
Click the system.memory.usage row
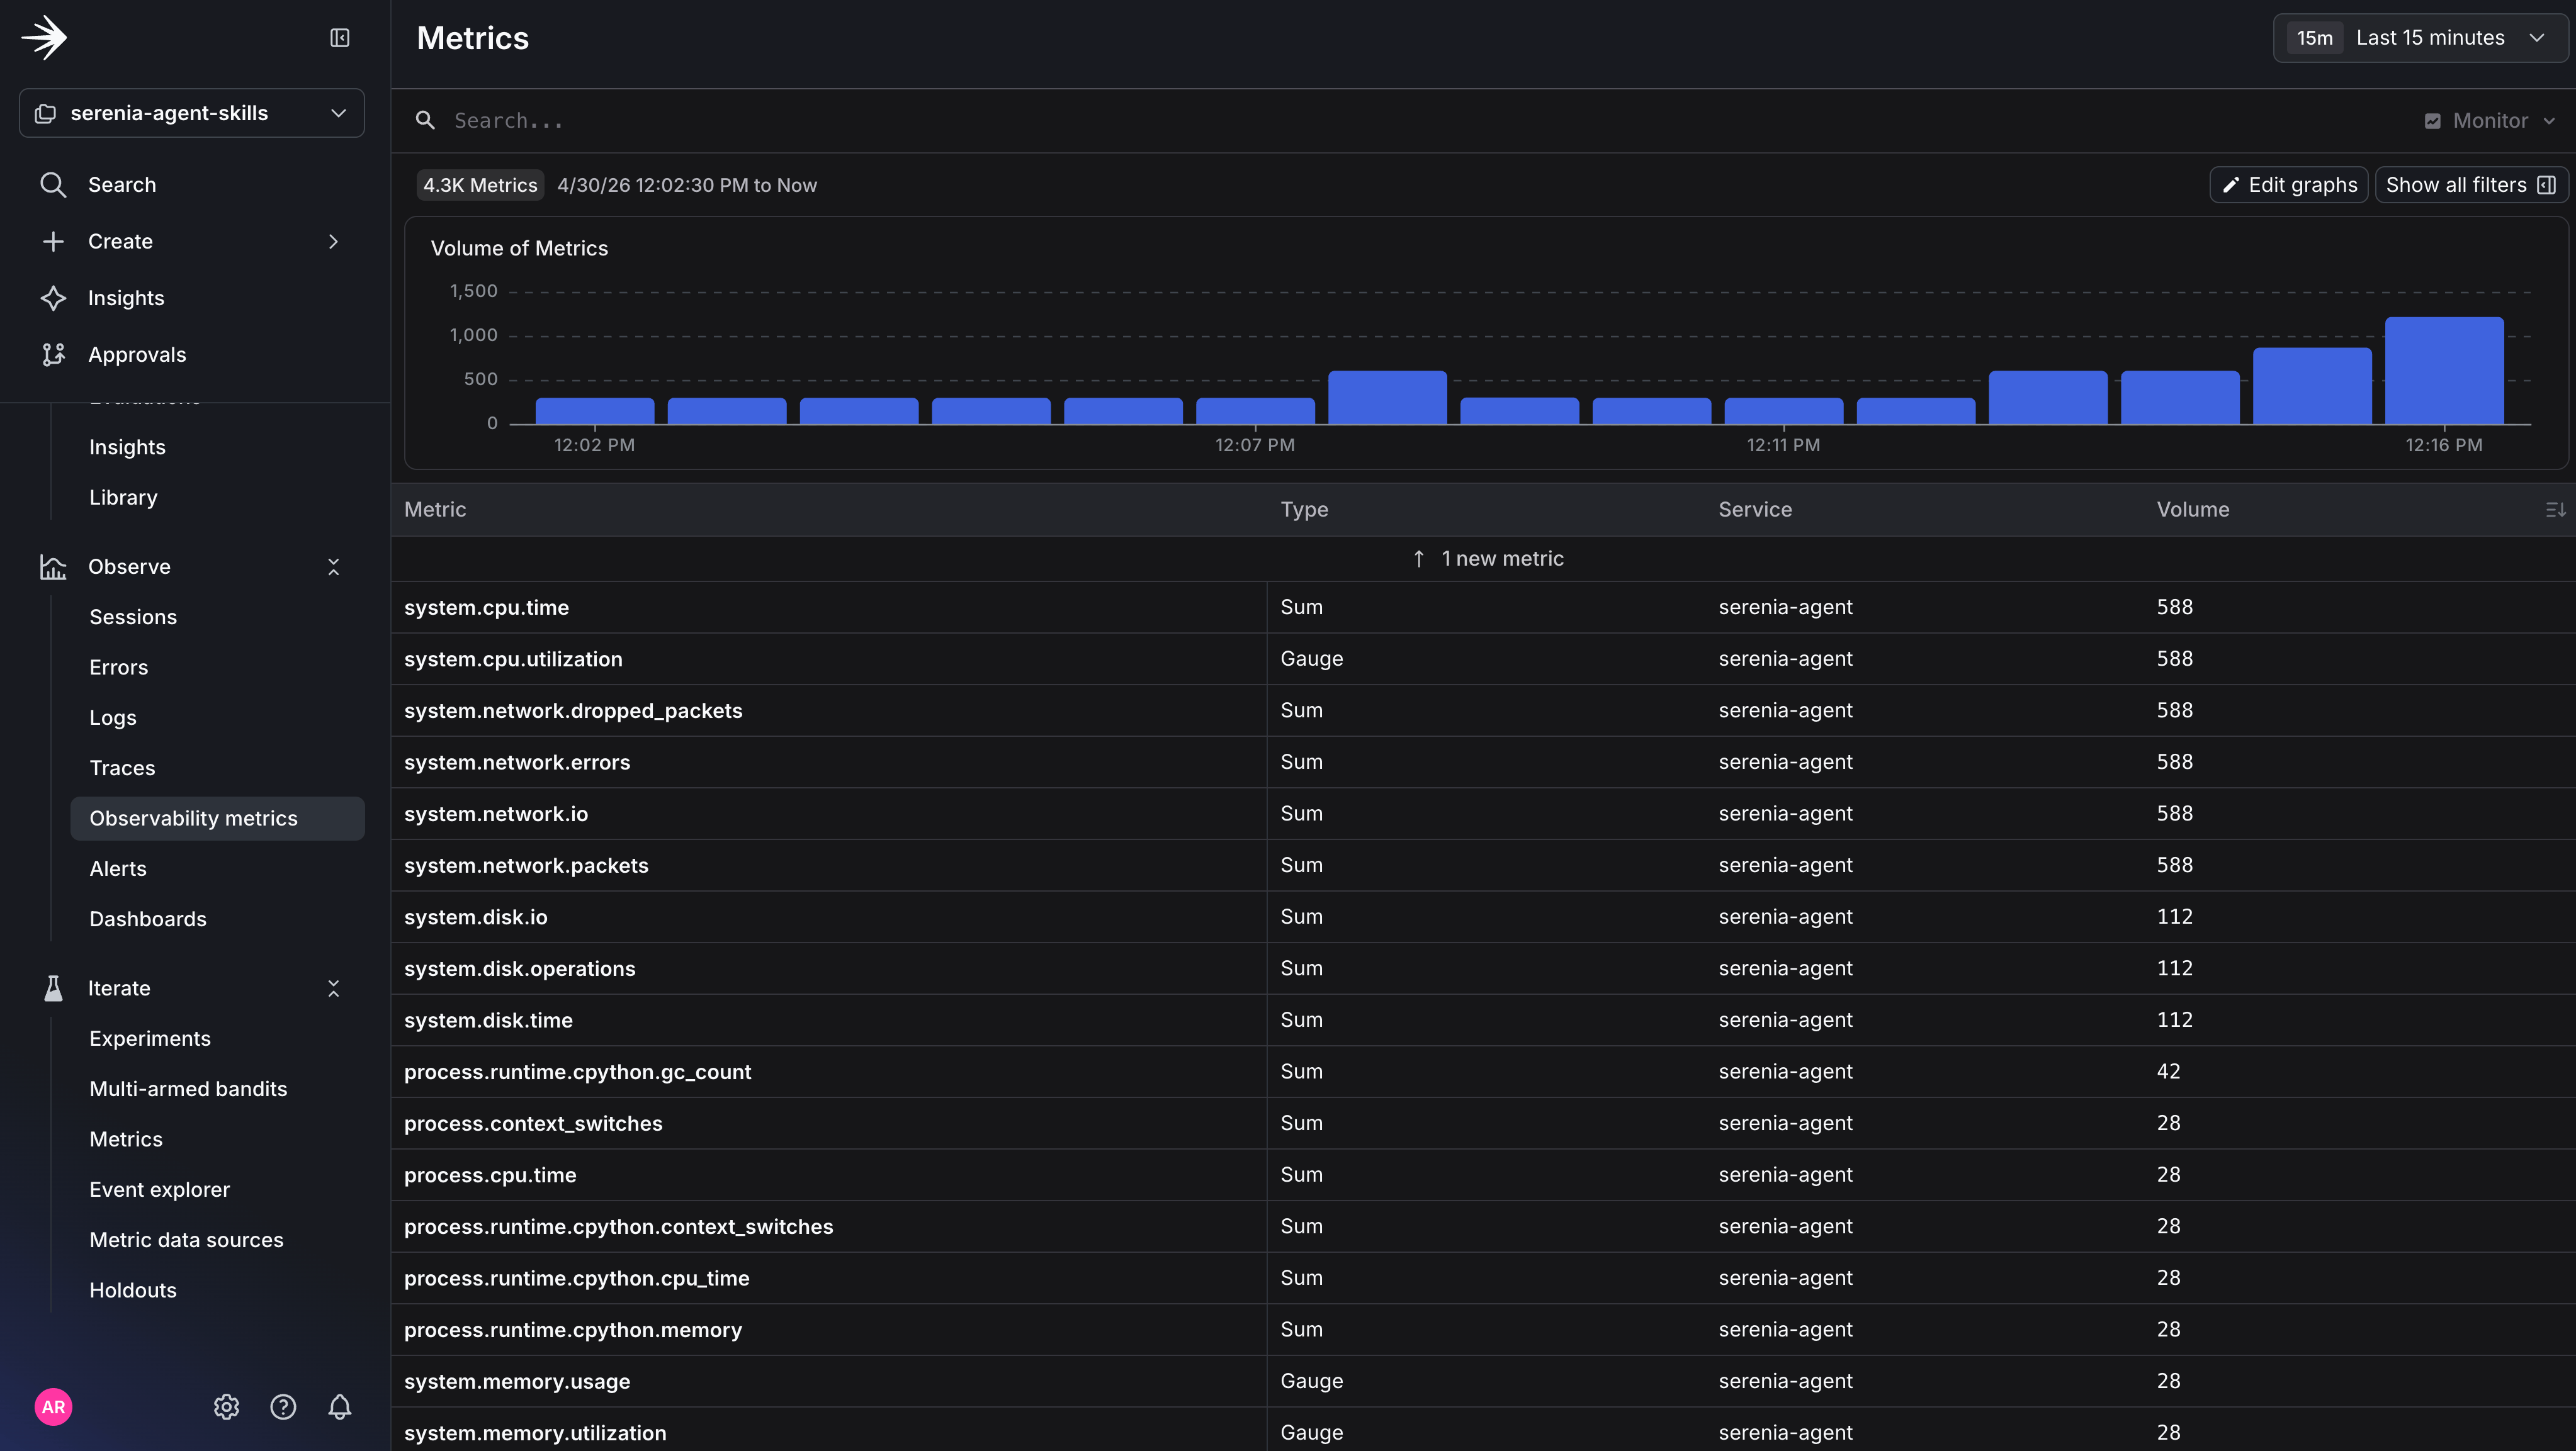(1483, 1381)
